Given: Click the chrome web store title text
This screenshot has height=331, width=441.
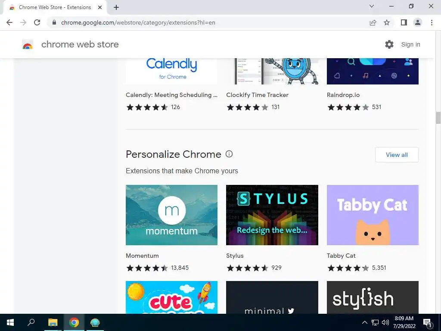Looking at the screenshot, I should click(80, 44).
